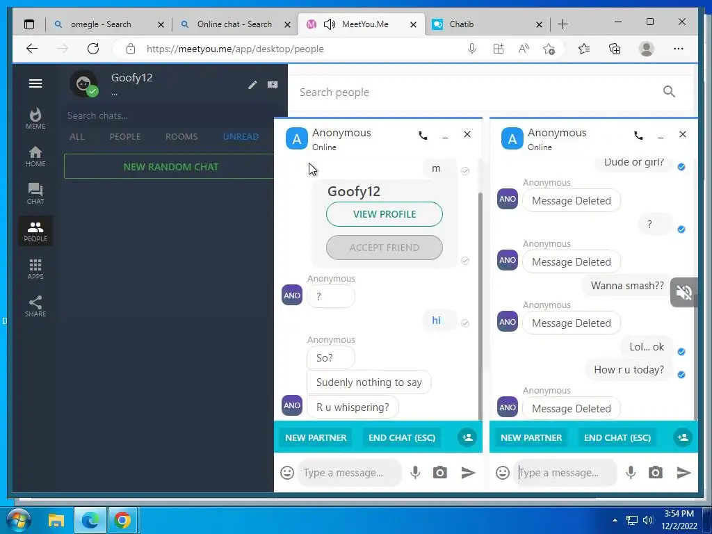Open the MEME section
This screenshot has width=712, height=534.
pos(35,118)
